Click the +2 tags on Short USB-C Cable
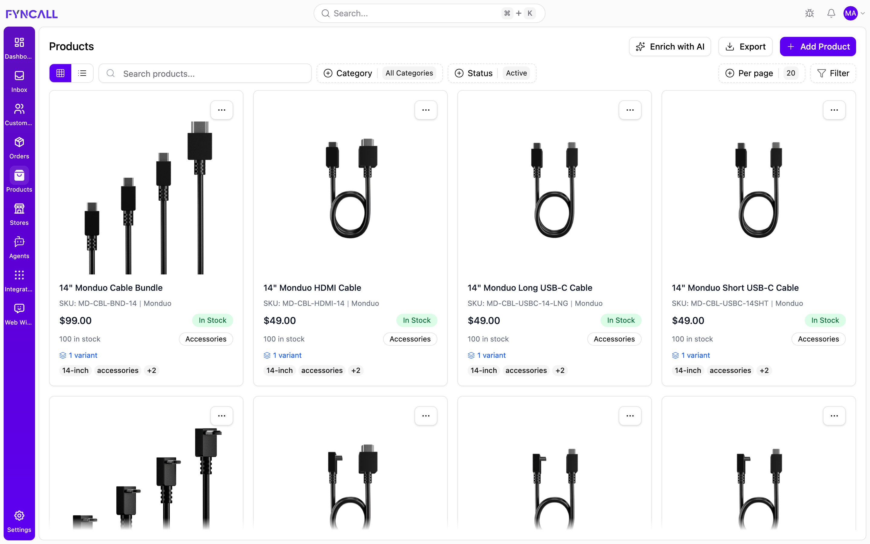Viewport: 870px width, 544px height. (x=764, y=370)
